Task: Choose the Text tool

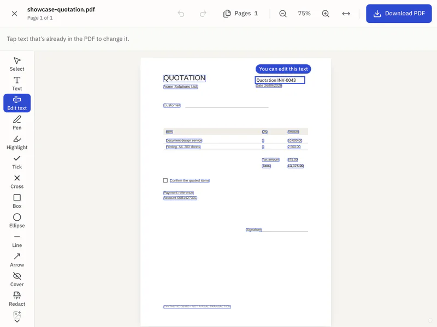Action: pos(17,84)
